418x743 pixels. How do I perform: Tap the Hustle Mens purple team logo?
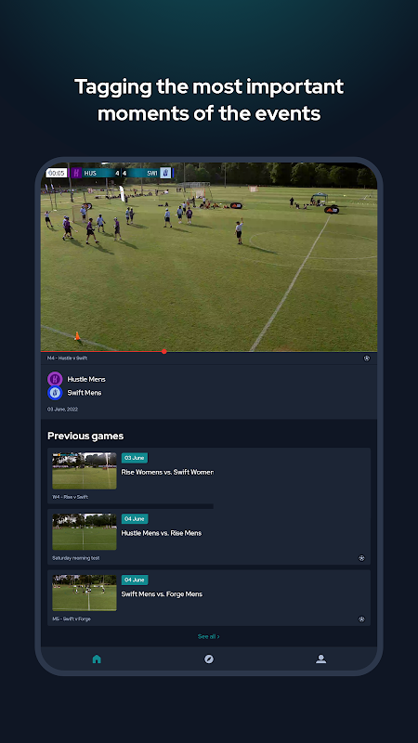[55, 379]
